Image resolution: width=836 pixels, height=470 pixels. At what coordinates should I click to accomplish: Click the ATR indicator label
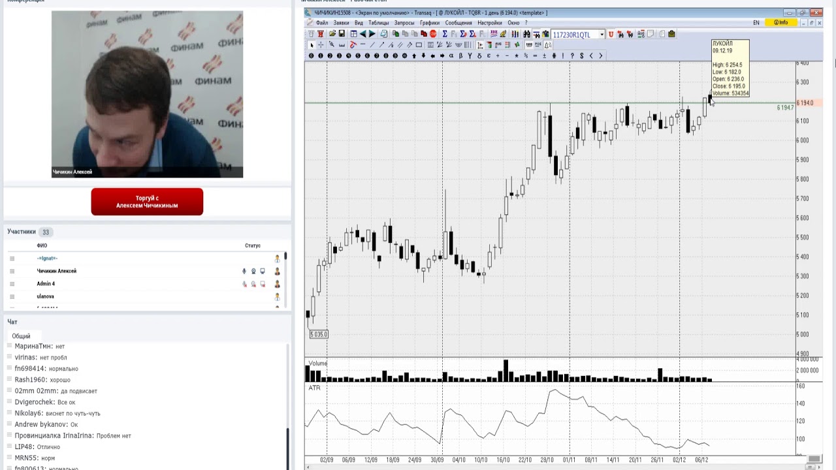click(315, 388)
